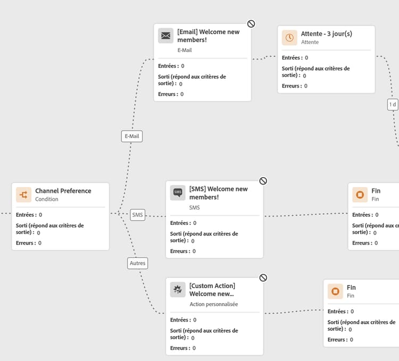Screen dimensions: 399x361
Task: Click Entrées count on Channel Preference node
Action: [x=29, y=215]
